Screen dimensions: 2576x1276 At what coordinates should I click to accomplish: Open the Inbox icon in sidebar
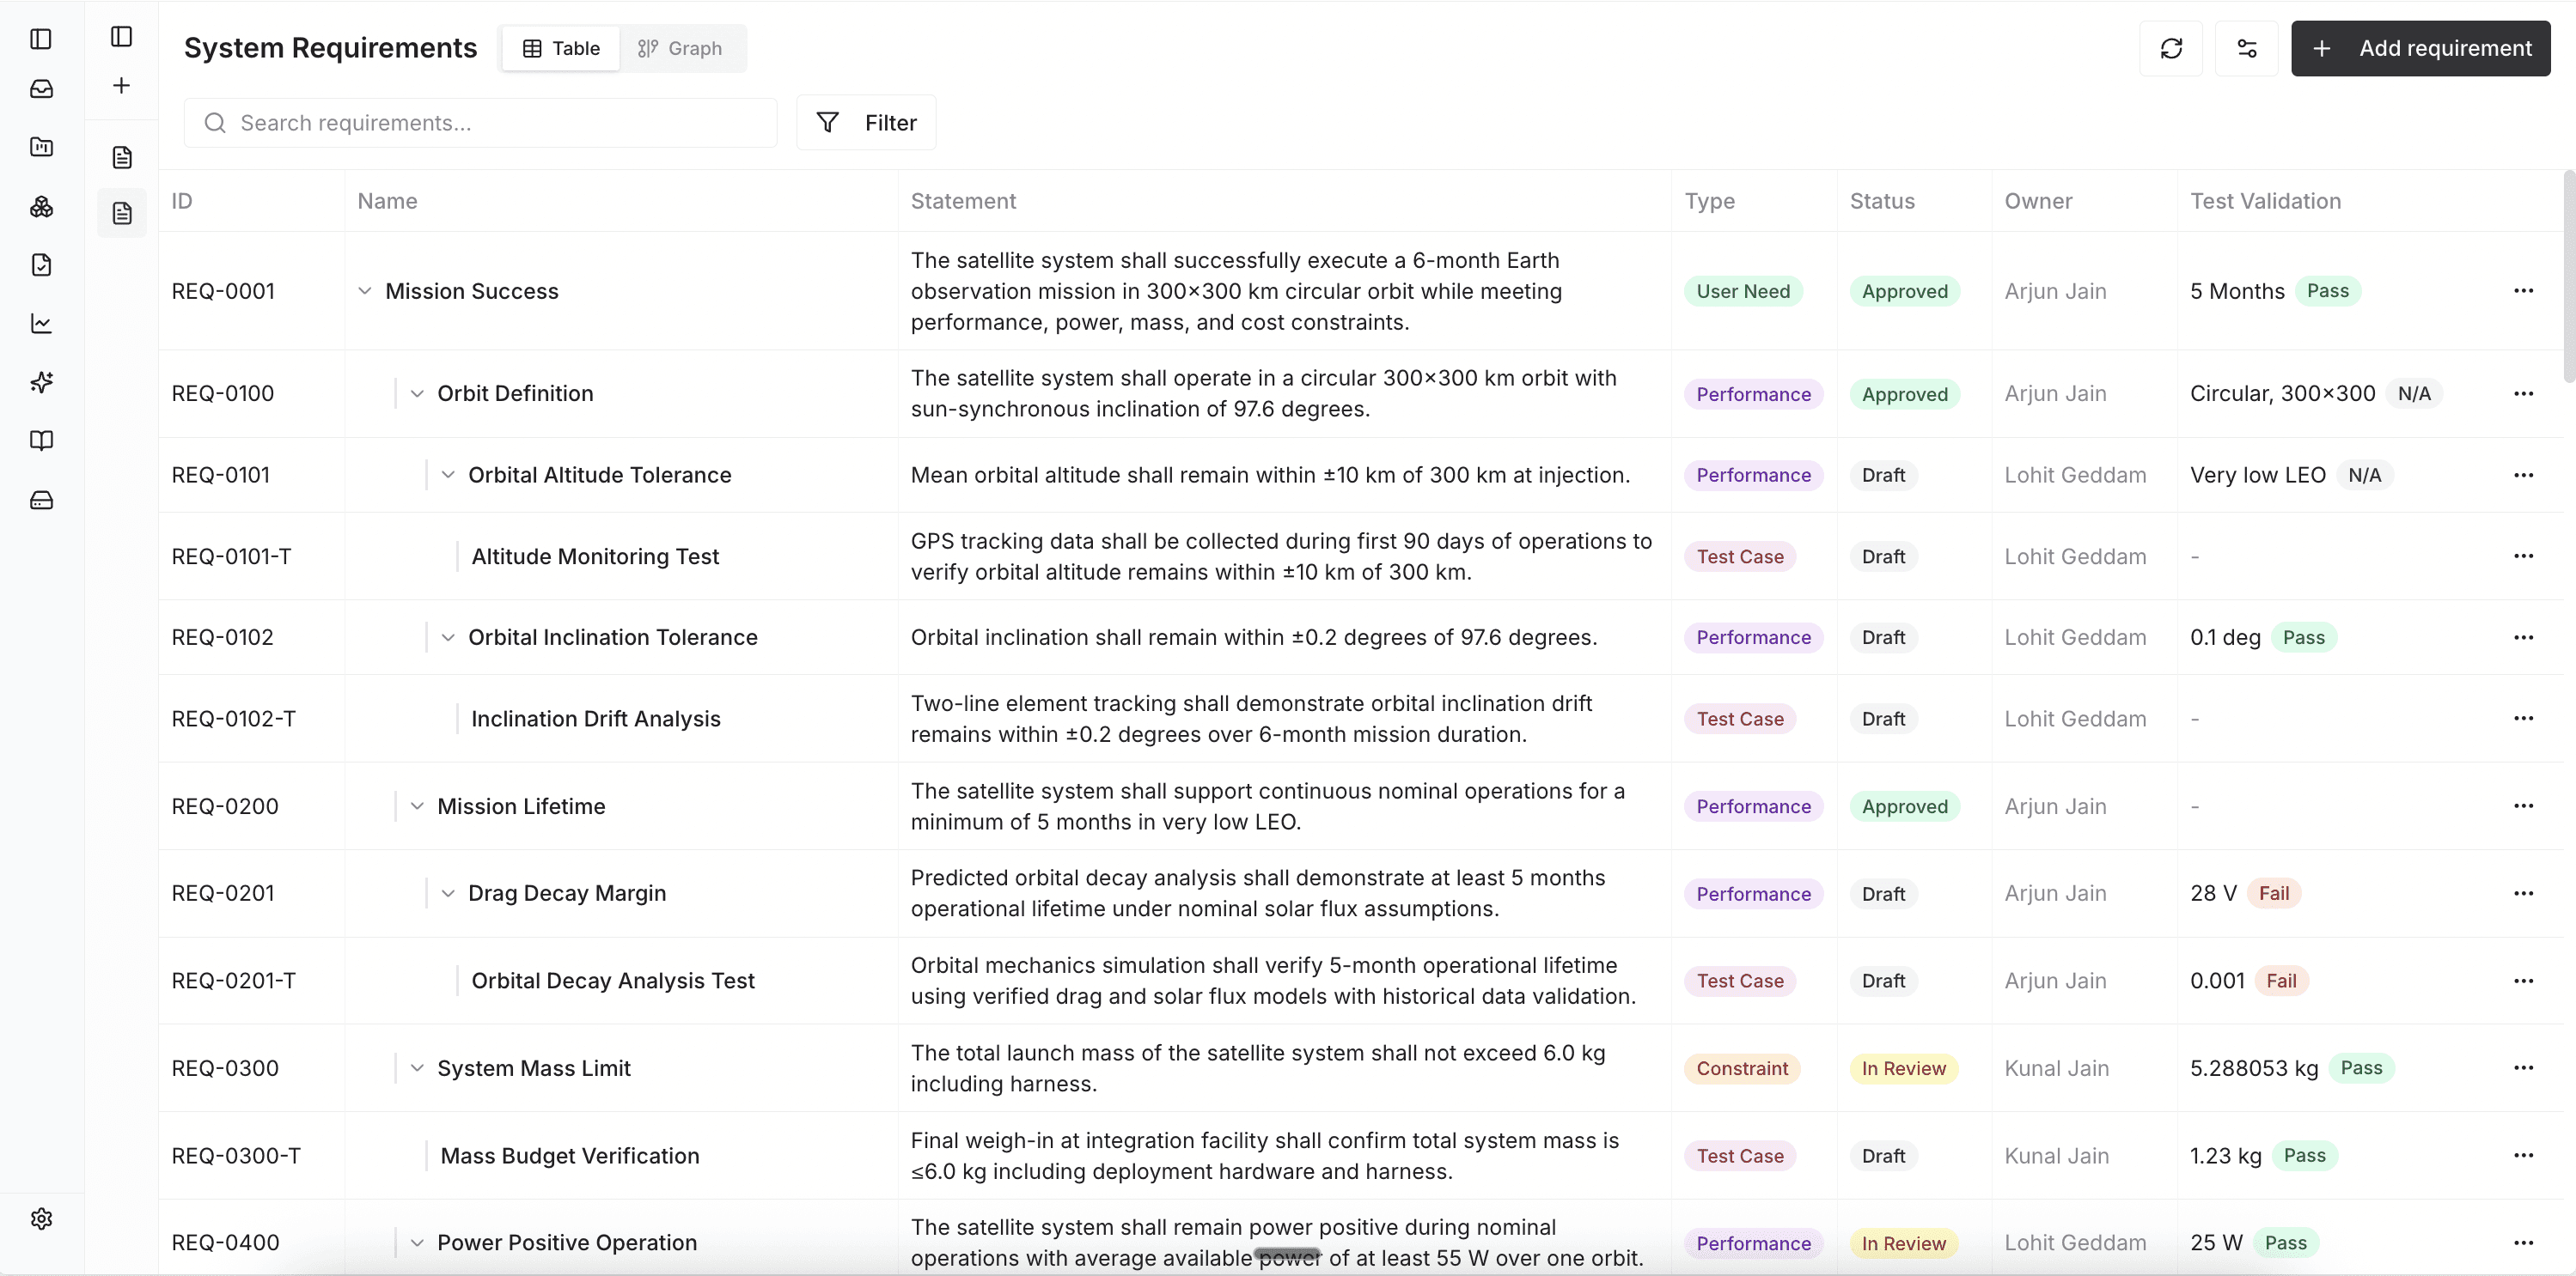(x=41, y=89)
